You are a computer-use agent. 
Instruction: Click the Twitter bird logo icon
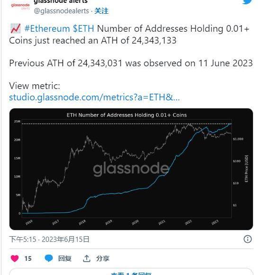click(x=247, y=2)
